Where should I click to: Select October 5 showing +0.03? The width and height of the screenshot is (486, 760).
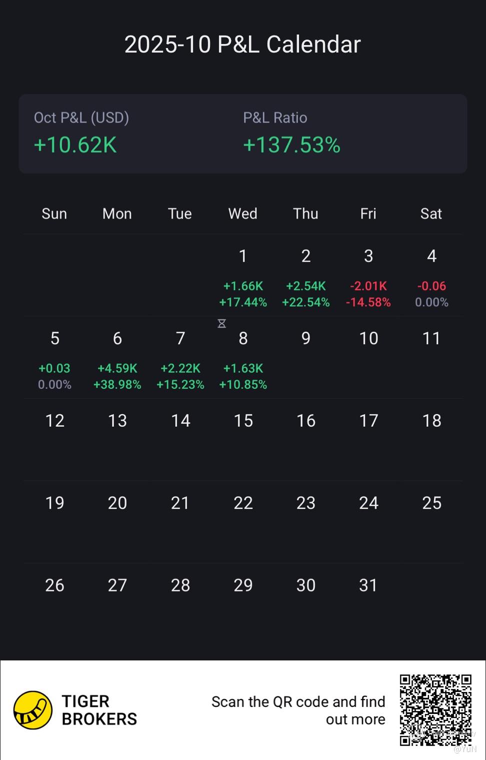[x=55, y=360]
